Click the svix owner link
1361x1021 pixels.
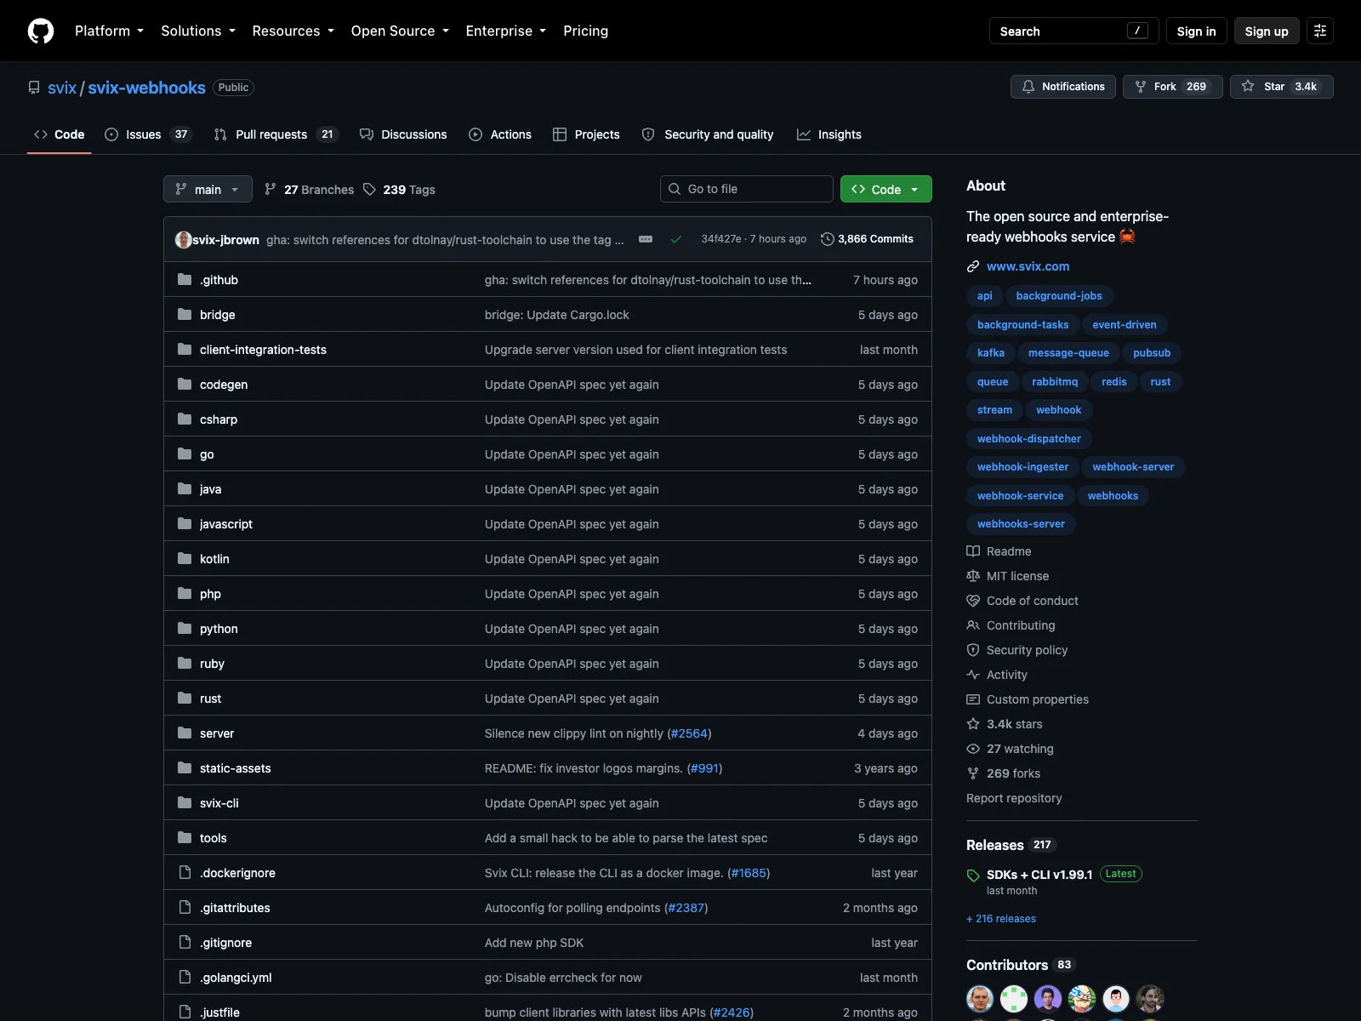[x=62, y=88]
